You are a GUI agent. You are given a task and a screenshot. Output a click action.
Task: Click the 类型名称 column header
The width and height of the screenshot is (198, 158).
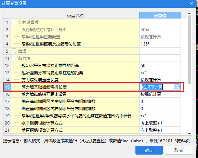tap(75, 15)
